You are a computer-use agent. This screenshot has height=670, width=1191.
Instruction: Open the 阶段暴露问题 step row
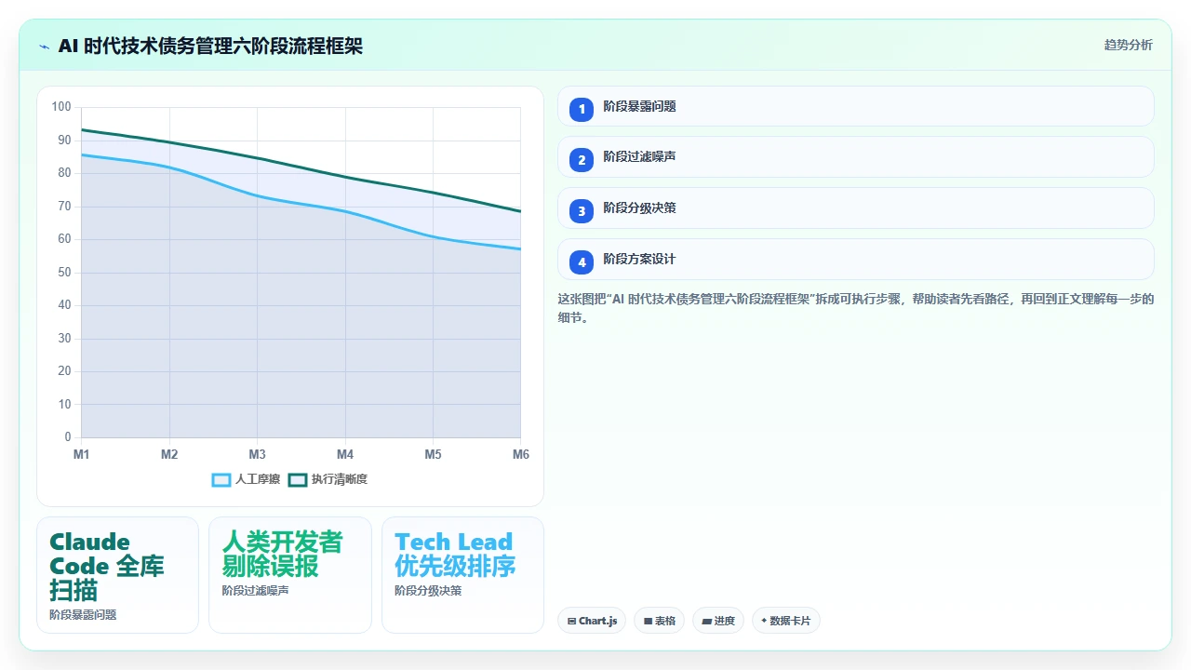point(856,106)
